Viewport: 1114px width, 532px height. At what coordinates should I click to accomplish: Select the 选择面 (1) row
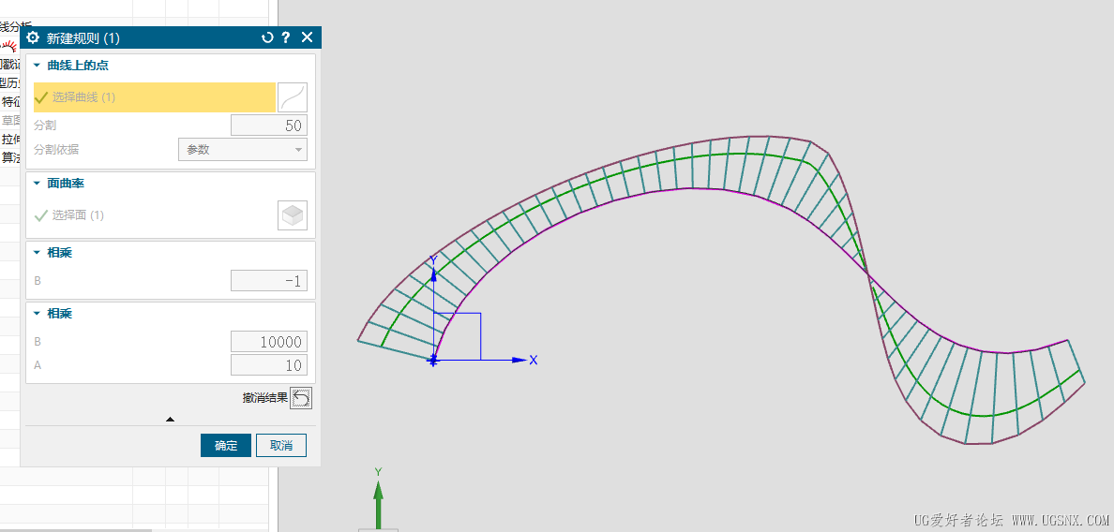(155, 214)
